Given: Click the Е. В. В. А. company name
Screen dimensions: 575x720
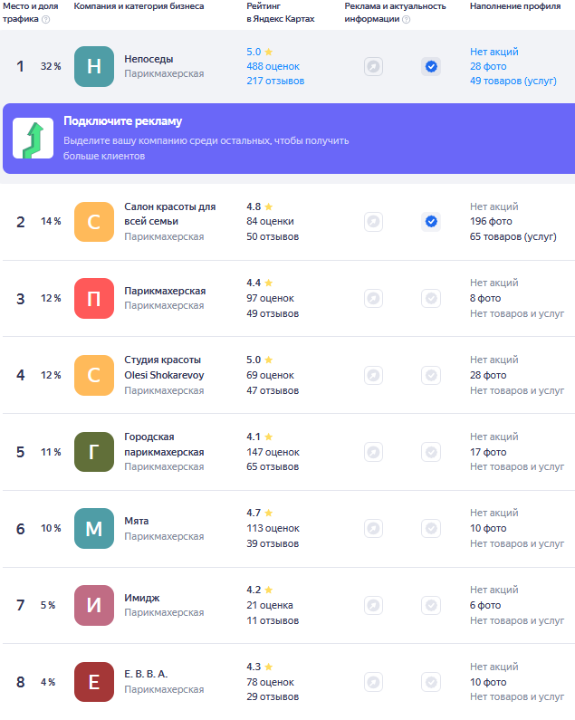Looking at the screenshot, I should [146, 674].
